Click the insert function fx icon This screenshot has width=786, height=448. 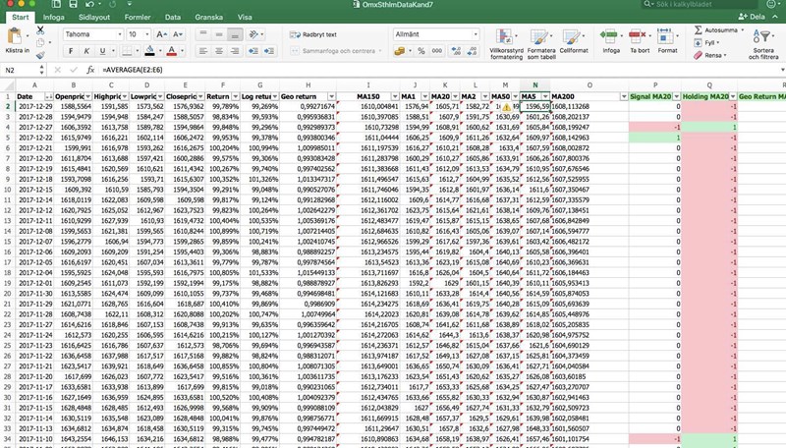90,71
